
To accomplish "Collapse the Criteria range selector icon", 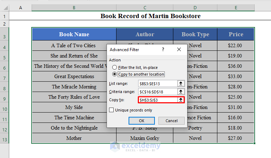I will click(181, 92).
